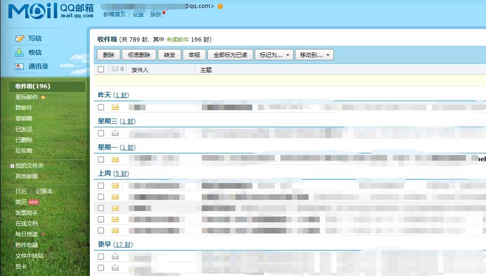Click the star icon next to 星标邮件
This screenshot has height=276, width=486.
click(43, 97)
